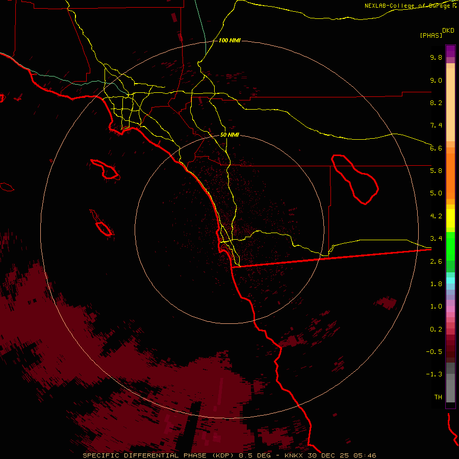
Task: Click the SPECIFIC DIFFERENTIAL PHASE caption title
Action: (145, 455)
